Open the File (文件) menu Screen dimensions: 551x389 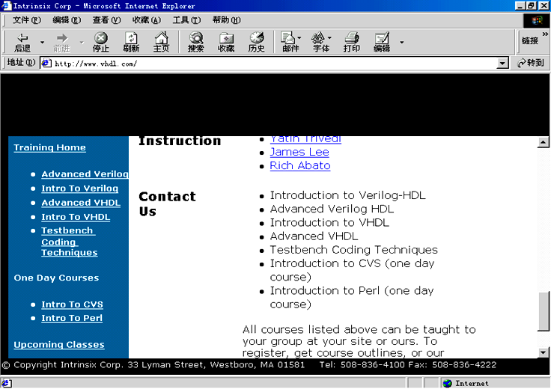tap(27, 20)
